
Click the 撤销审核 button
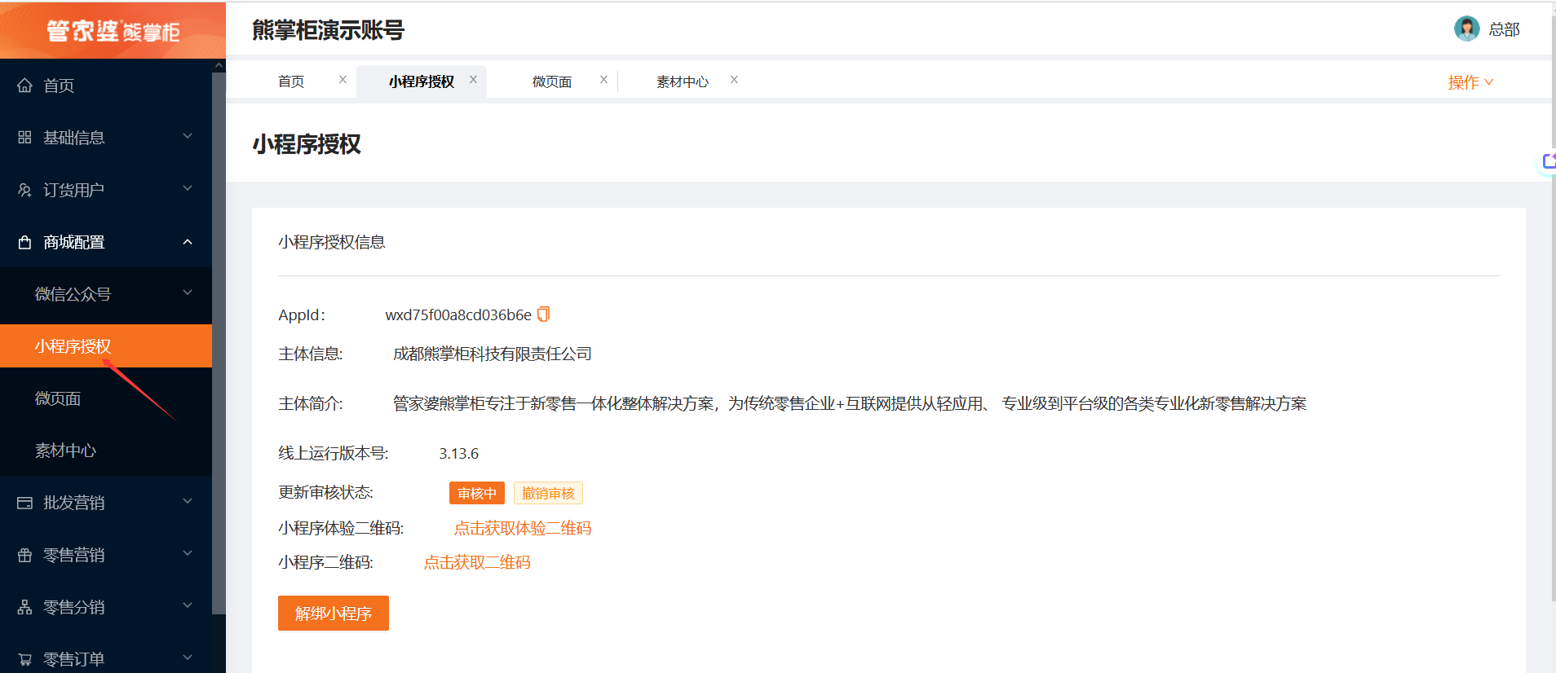[x=548, y=493]
